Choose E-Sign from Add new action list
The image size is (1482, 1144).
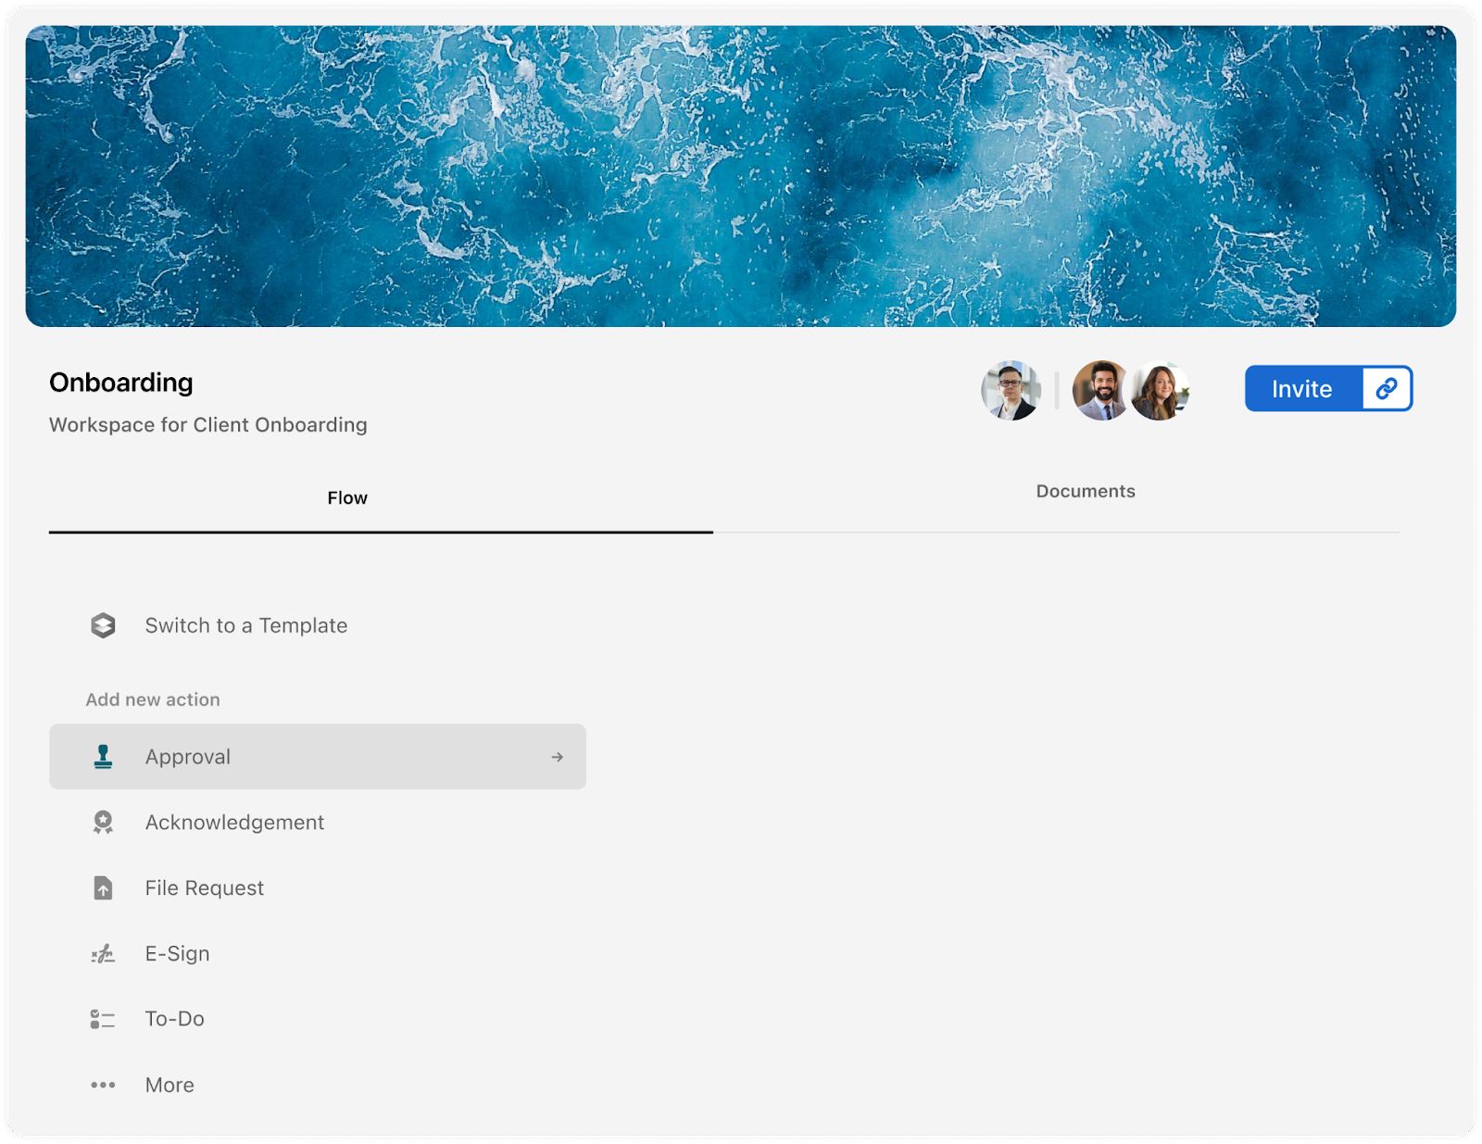[177, 953]
